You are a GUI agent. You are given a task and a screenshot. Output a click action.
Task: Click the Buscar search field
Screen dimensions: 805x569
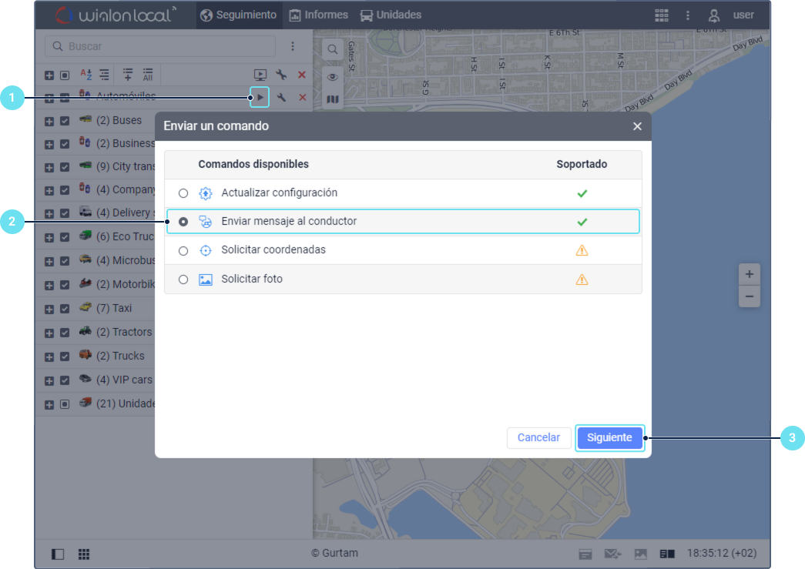click(x=160, y=46)
